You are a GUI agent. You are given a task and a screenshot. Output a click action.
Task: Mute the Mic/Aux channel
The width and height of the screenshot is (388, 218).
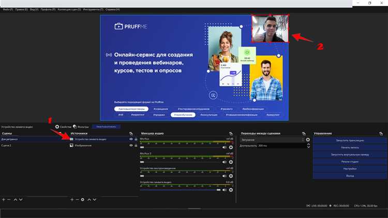coord(224,148)
